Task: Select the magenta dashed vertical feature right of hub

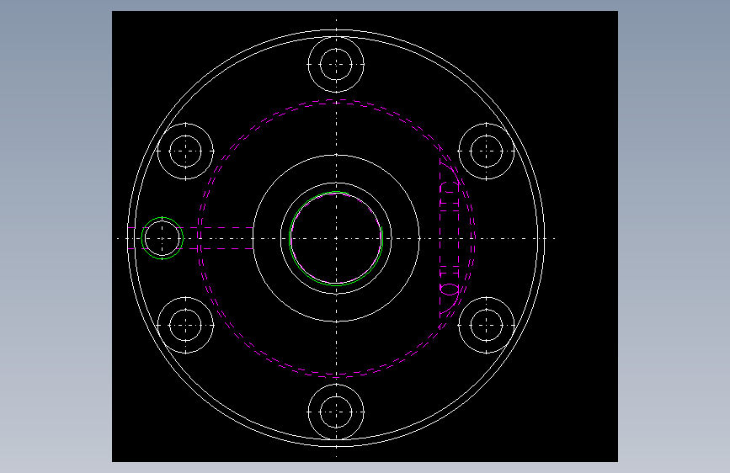Action: 450,238
